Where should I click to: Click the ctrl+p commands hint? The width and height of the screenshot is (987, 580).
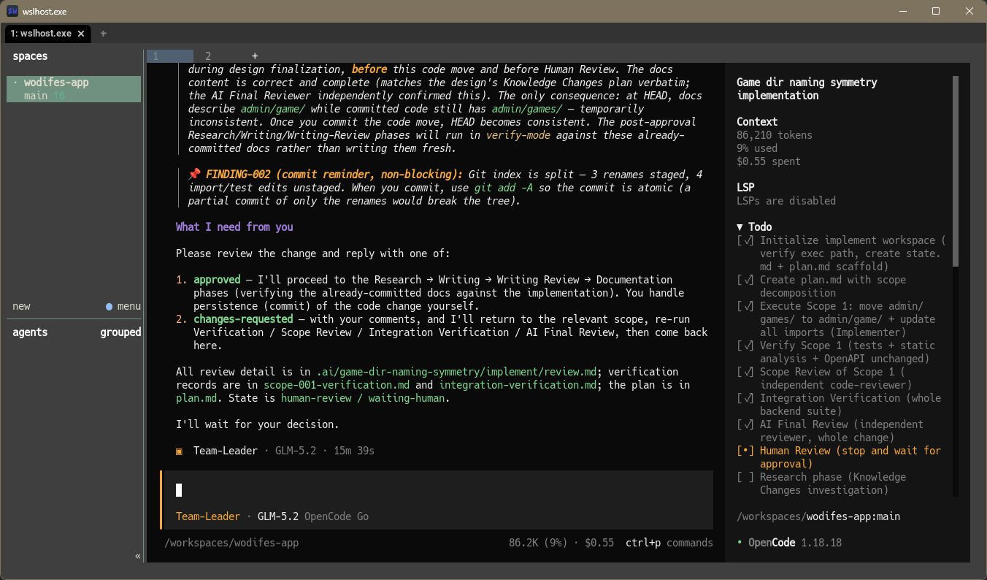[669, 543]
